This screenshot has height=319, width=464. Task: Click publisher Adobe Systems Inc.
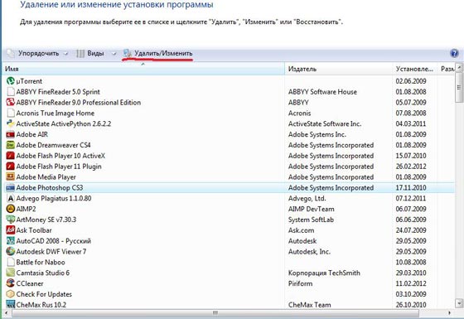(x=317, y=134)
